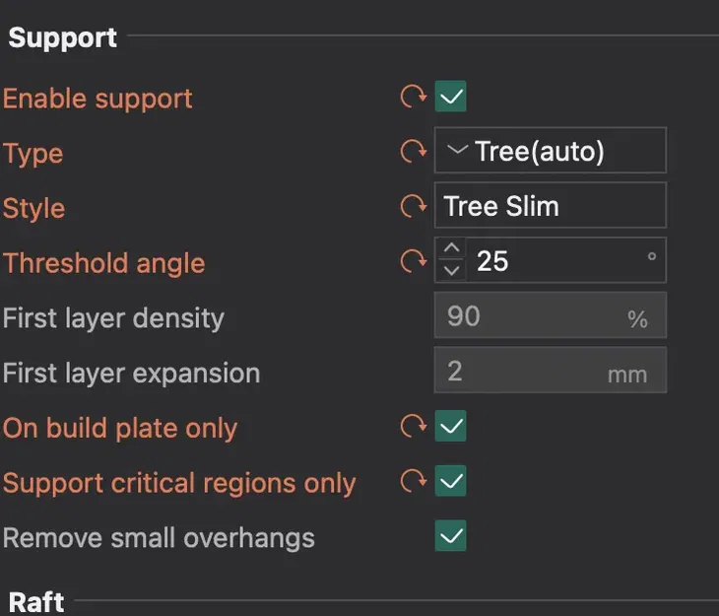Decrease threshold angle with down arrow

(451, 271)
